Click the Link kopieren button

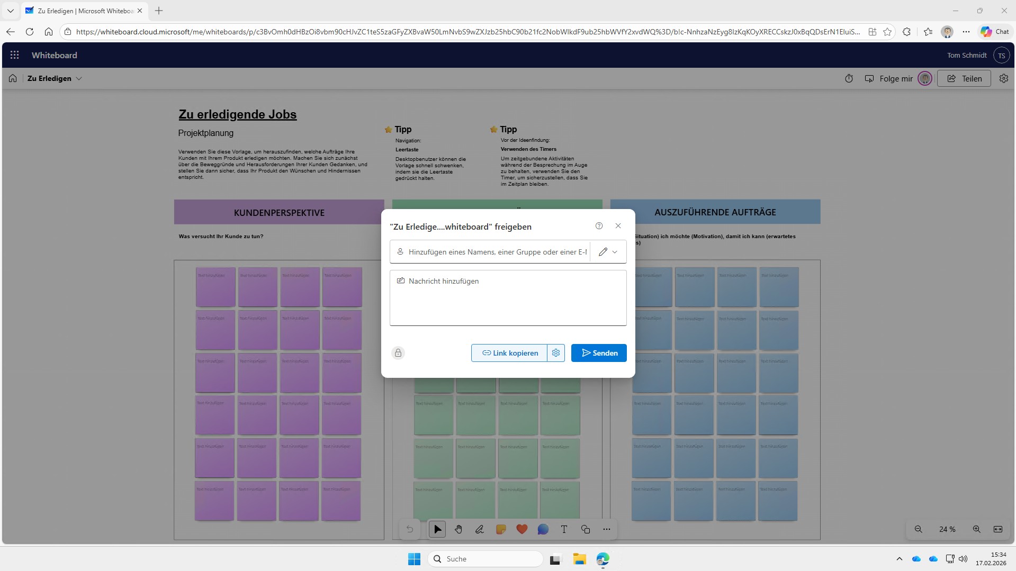coord(509,353)
